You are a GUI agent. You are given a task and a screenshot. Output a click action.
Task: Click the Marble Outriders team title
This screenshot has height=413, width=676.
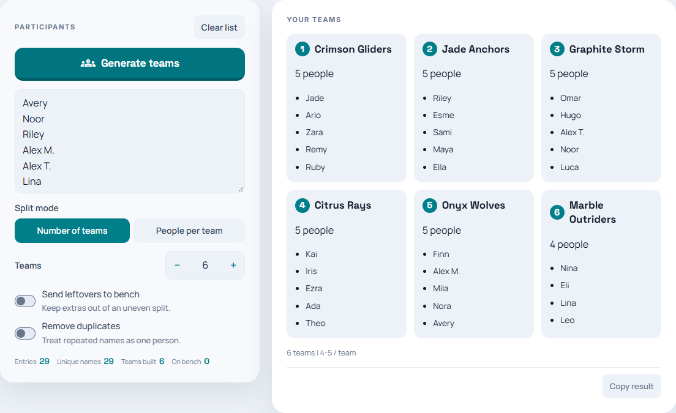[x=592, y=212]
